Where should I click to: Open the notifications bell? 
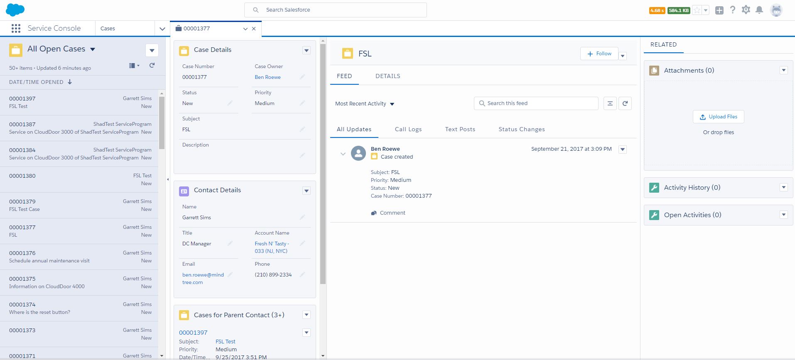coord(759,10)
